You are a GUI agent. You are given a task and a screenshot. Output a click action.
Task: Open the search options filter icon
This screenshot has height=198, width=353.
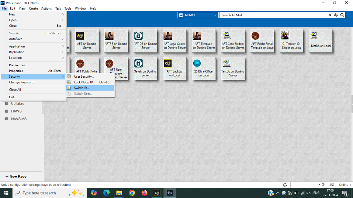(x=336, y=15)
